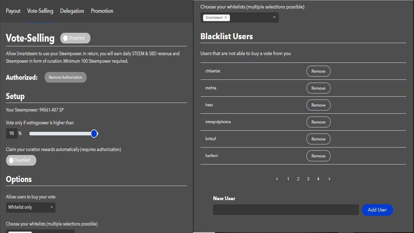Viewport: 414px width, 233px height.
Task: Select blacklist page 2
Action: coord(298,179)
